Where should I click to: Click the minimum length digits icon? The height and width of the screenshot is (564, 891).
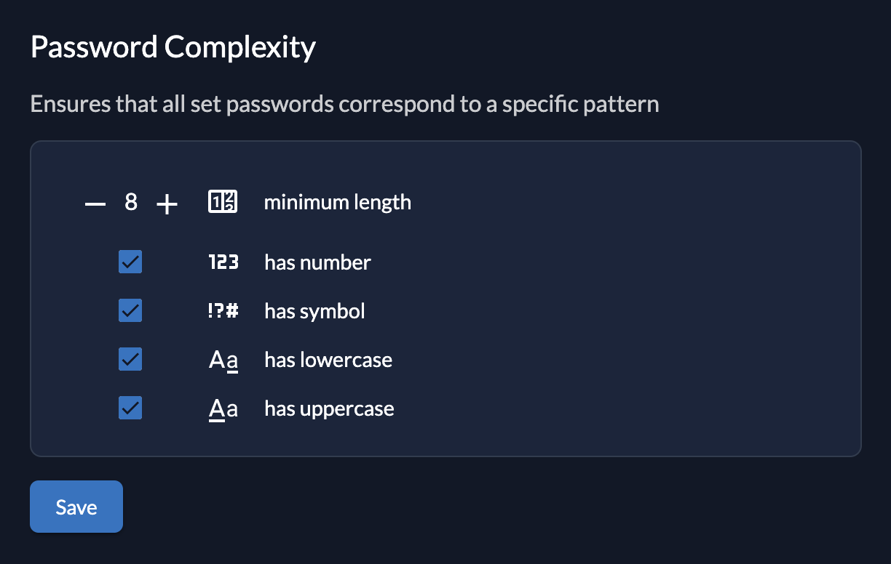click(222, 202)
